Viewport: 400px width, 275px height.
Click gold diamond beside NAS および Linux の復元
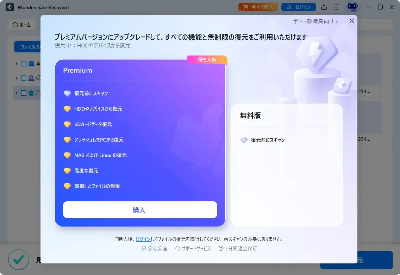pyautogui.click(x=67, y=155)
